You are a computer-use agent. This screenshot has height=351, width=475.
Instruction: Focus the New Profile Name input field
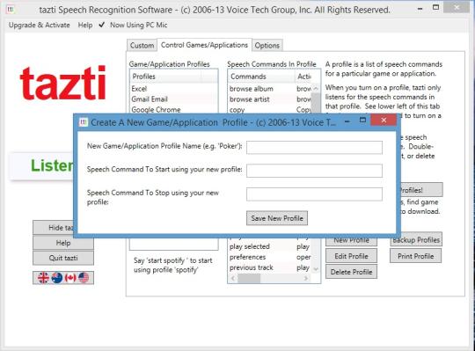click(x=314, y=148)
